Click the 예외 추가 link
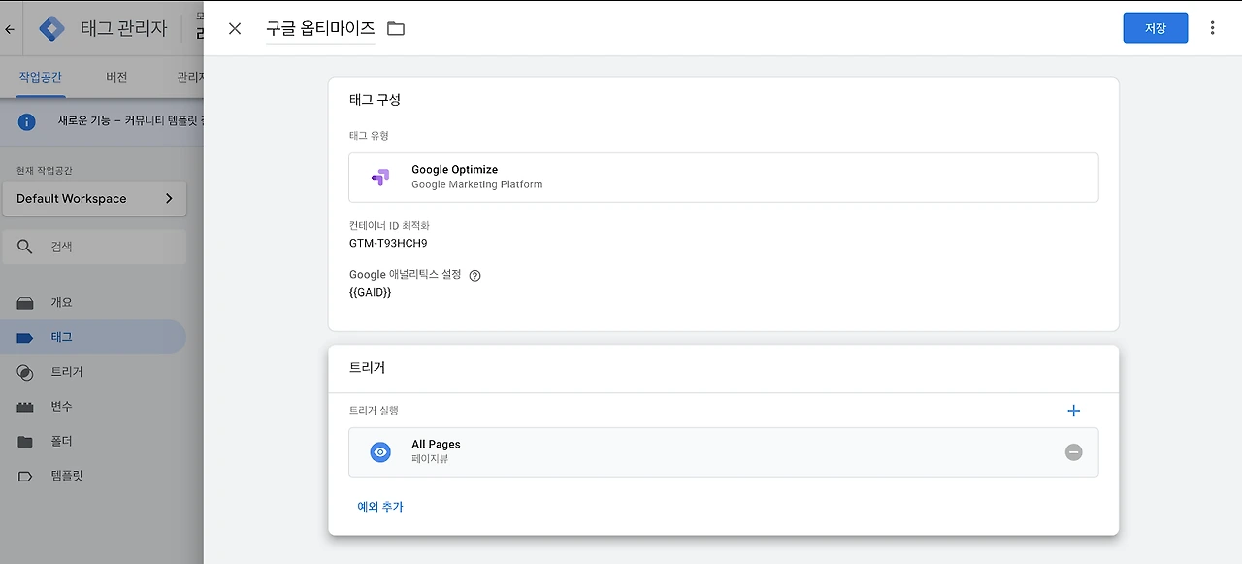This screenshot has height=564, width=1242. (x=380, y=507)
